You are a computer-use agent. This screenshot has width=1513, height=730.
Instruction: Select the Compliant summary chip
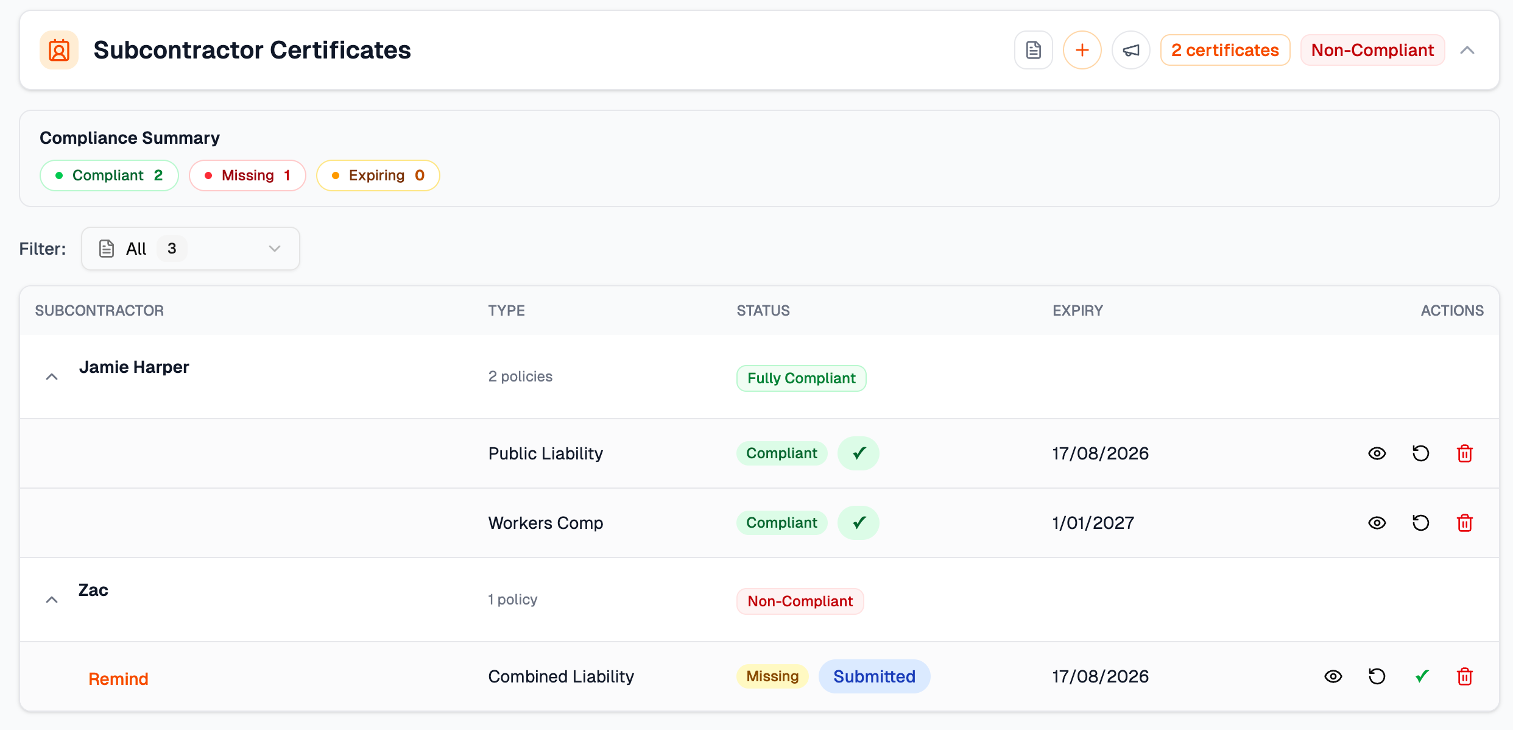coord(109,175)
